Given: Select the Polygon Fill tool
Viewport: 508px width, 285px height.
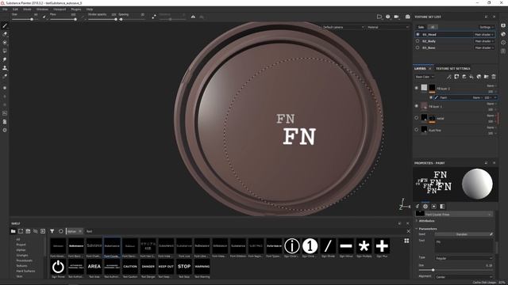Looking at the screenshot, I should tap(5, 51).
